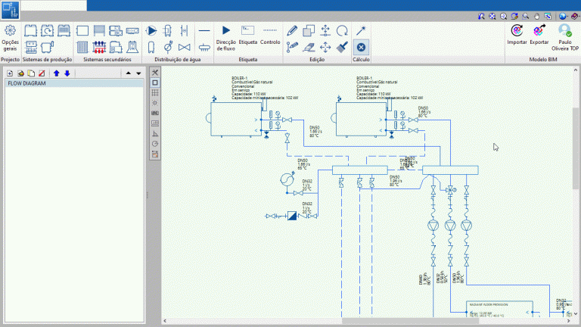The width and height of the screenshot is (581, 327).
Task: Click vertical scrollbar thumb beside canvas
Action: tap(576, 148)
